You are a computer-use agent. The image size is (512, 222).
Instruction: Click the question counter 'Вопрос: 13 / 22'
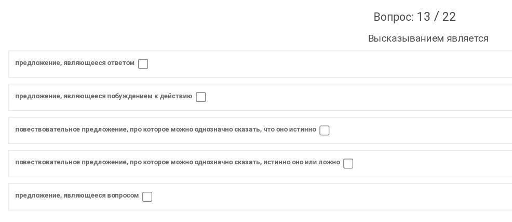click(x=415, y=17)
